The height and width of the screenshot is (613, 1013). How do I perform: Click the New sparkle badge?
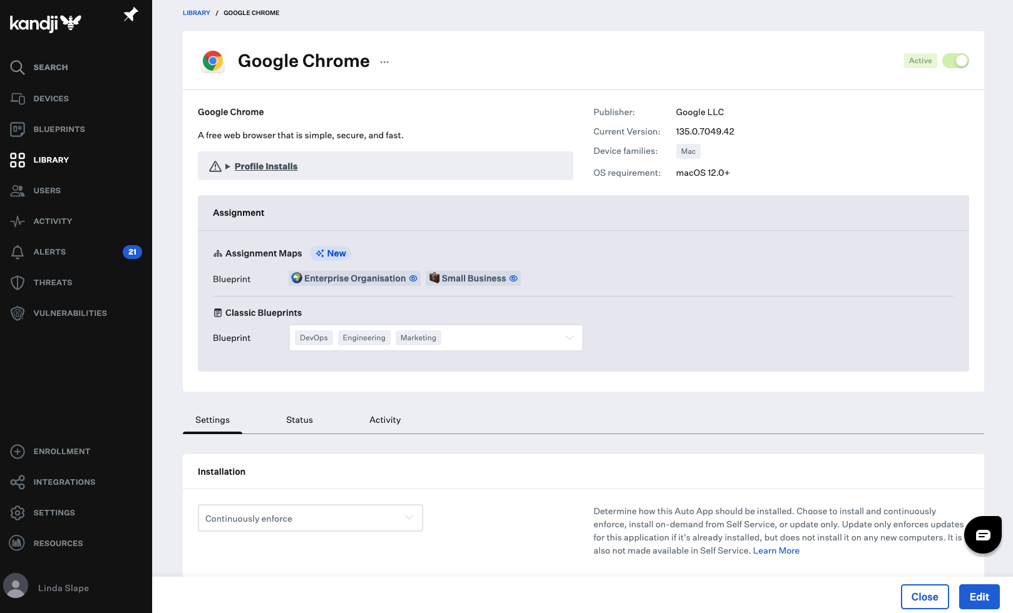pyautogui.click(x=331, y=253)
